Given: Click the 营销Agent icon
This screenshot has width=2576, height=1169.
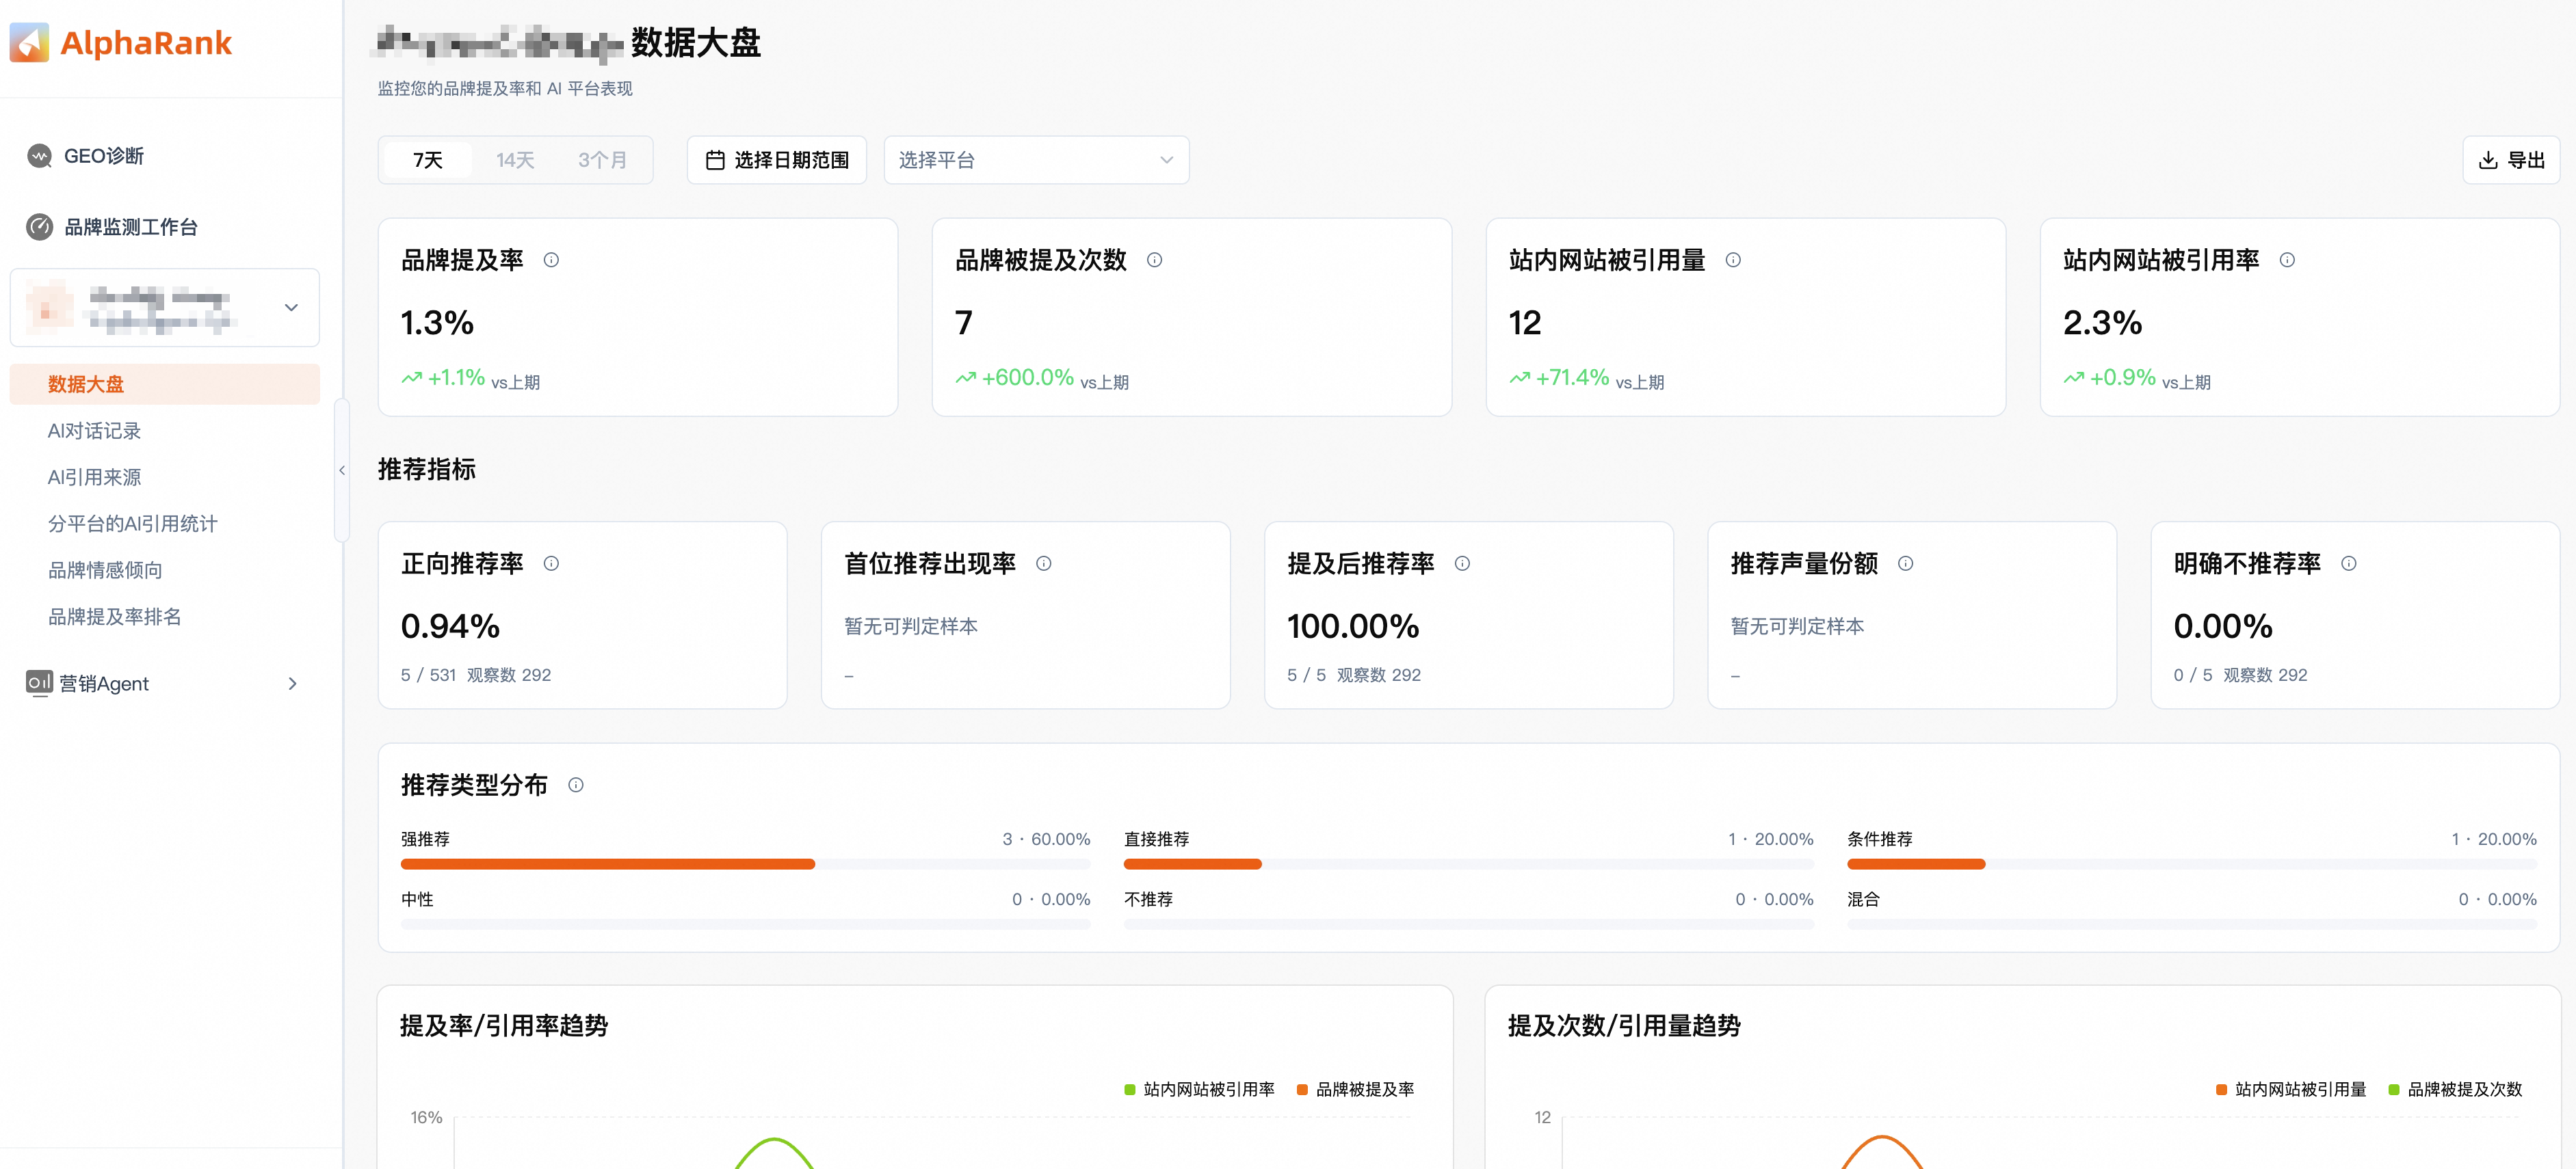Looking at the screenshot, I should (39, 682).
